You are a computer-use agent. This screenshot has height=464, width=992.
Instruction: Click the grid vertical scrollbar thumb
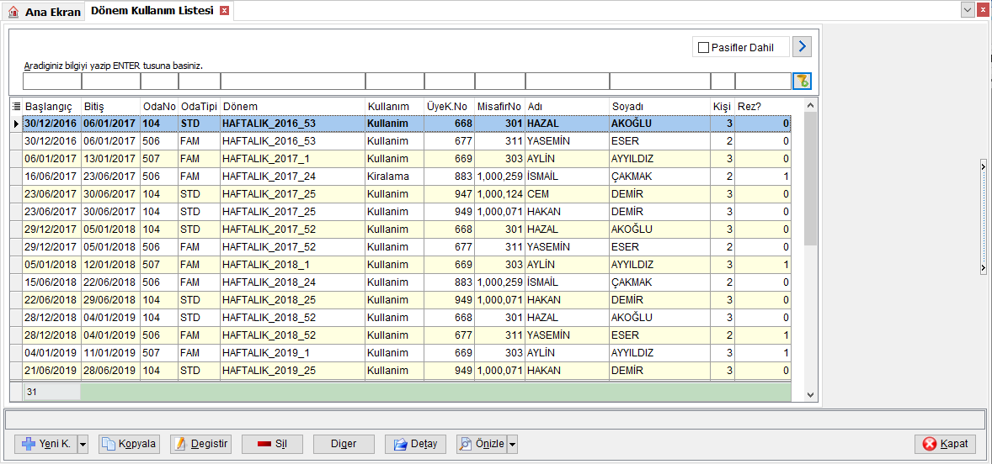pyautogui.click(x=810, y=179)
